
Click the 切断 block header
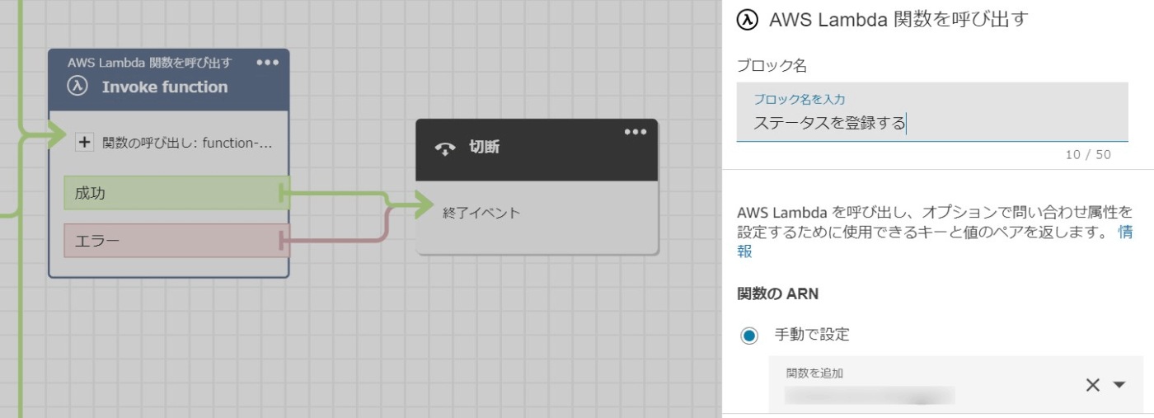[x=537, y=149]
